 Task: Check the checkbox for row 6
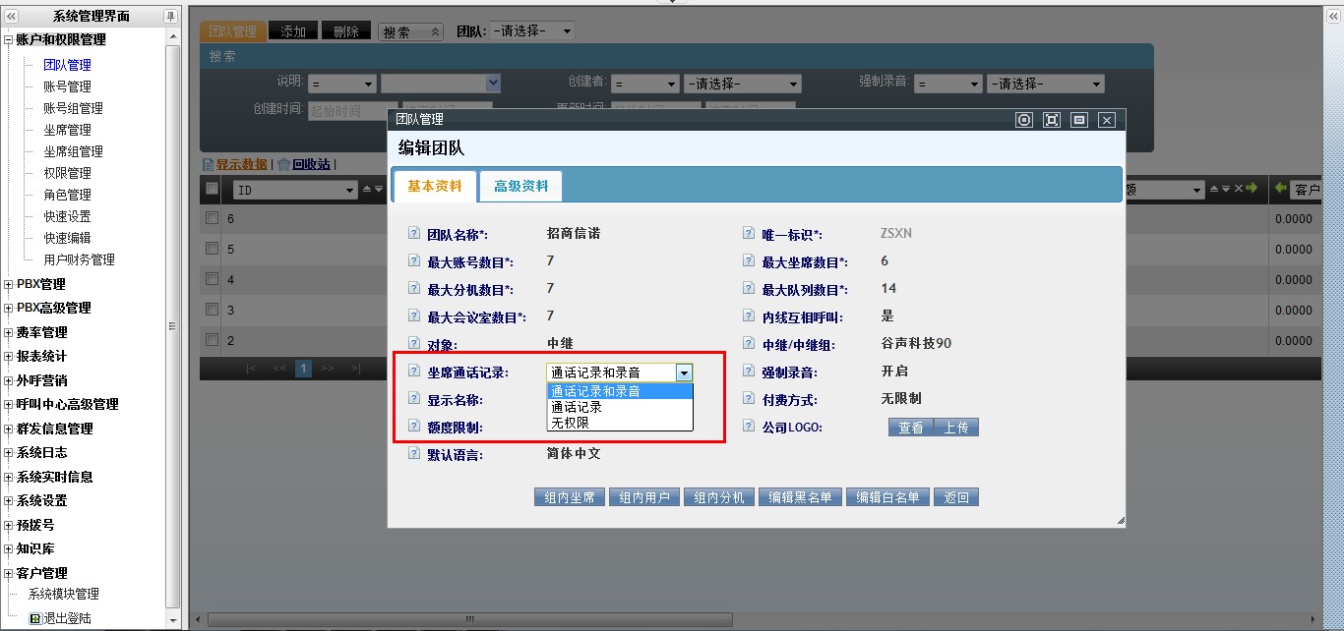pyautogui.click(x=212, y=218)
